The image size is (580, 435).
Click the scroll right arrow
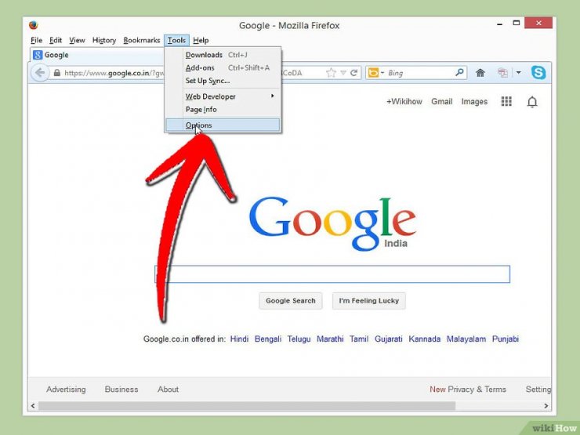[x=546, y=406]
